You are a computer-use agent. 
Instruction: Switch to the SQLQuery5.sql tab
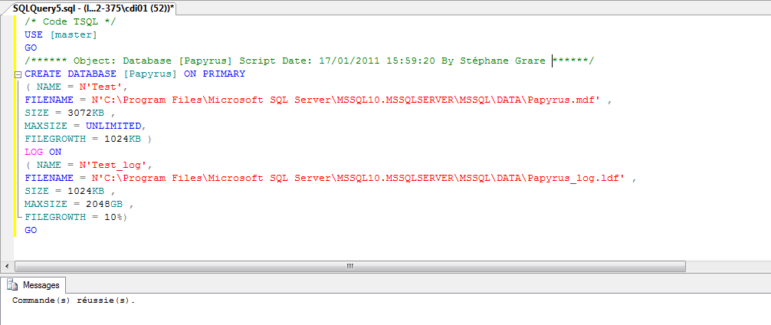click(94, 6)
